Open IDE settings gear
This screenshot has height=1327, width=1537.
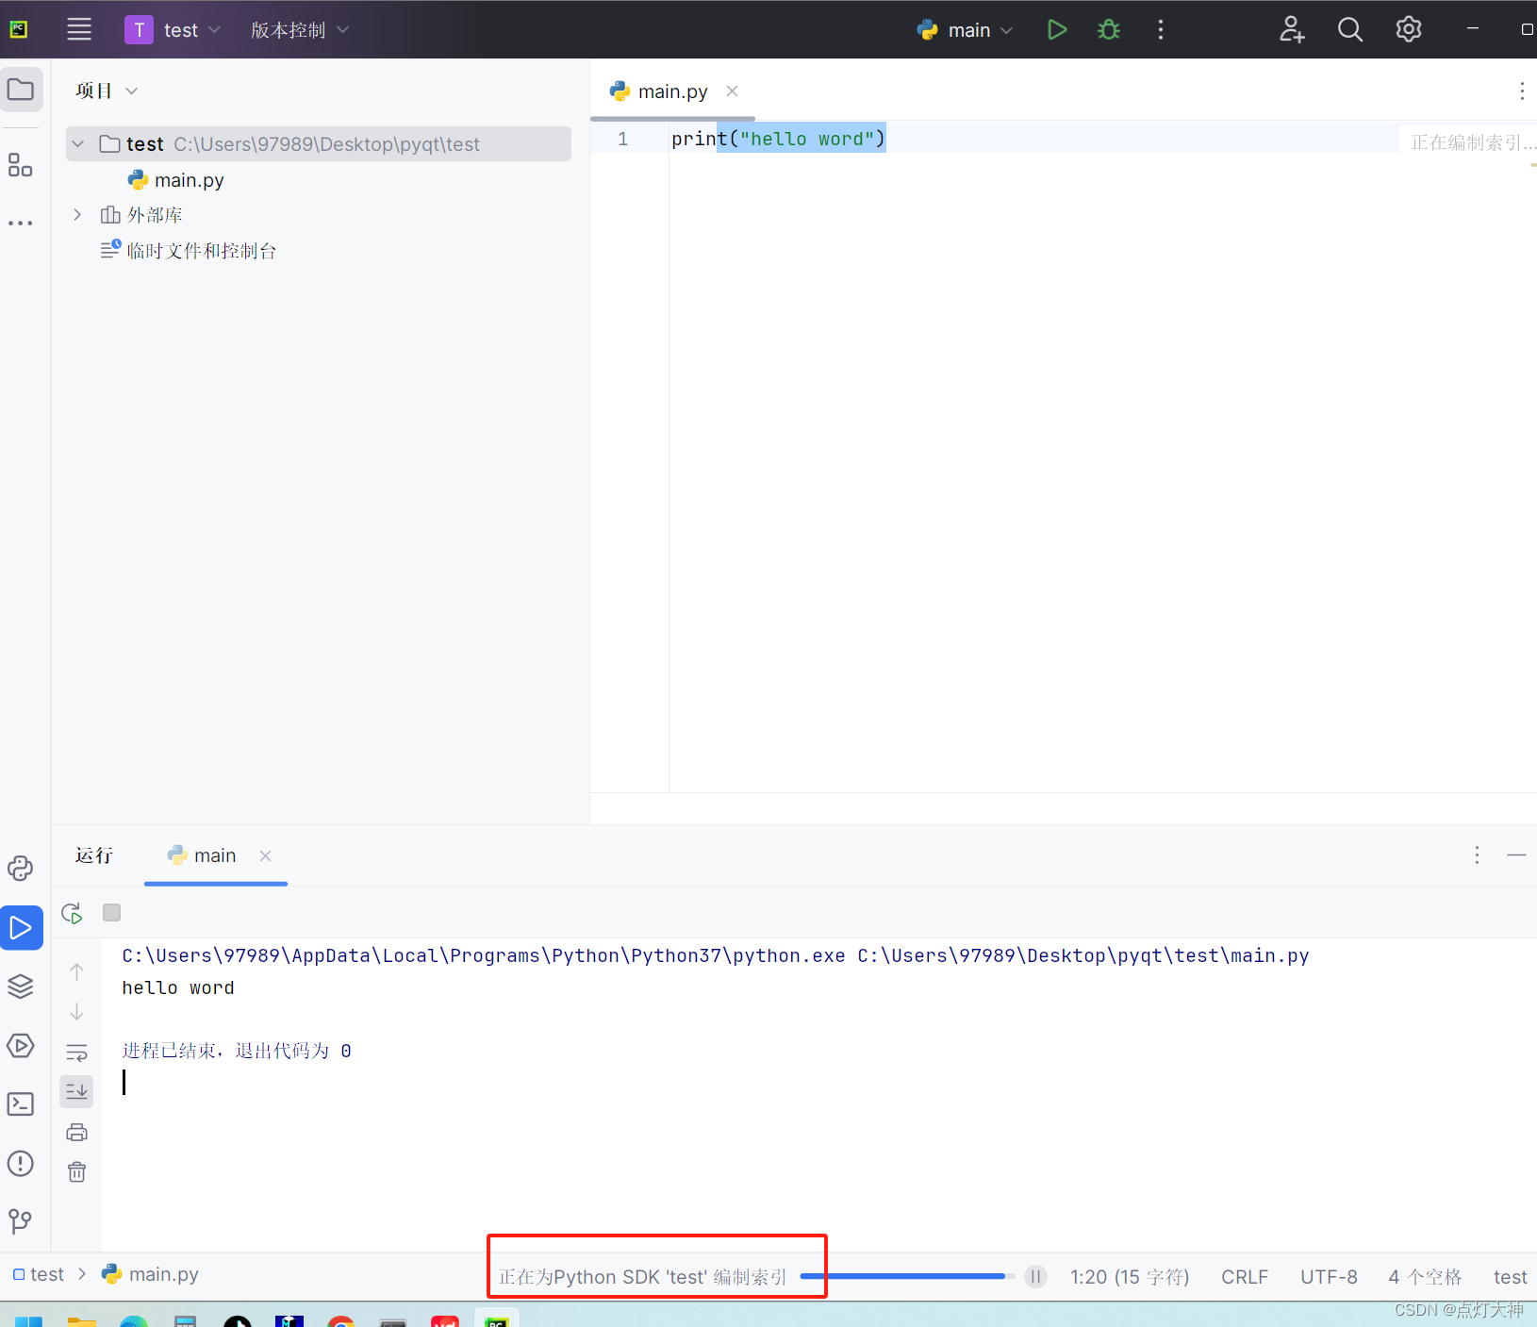1409,29
